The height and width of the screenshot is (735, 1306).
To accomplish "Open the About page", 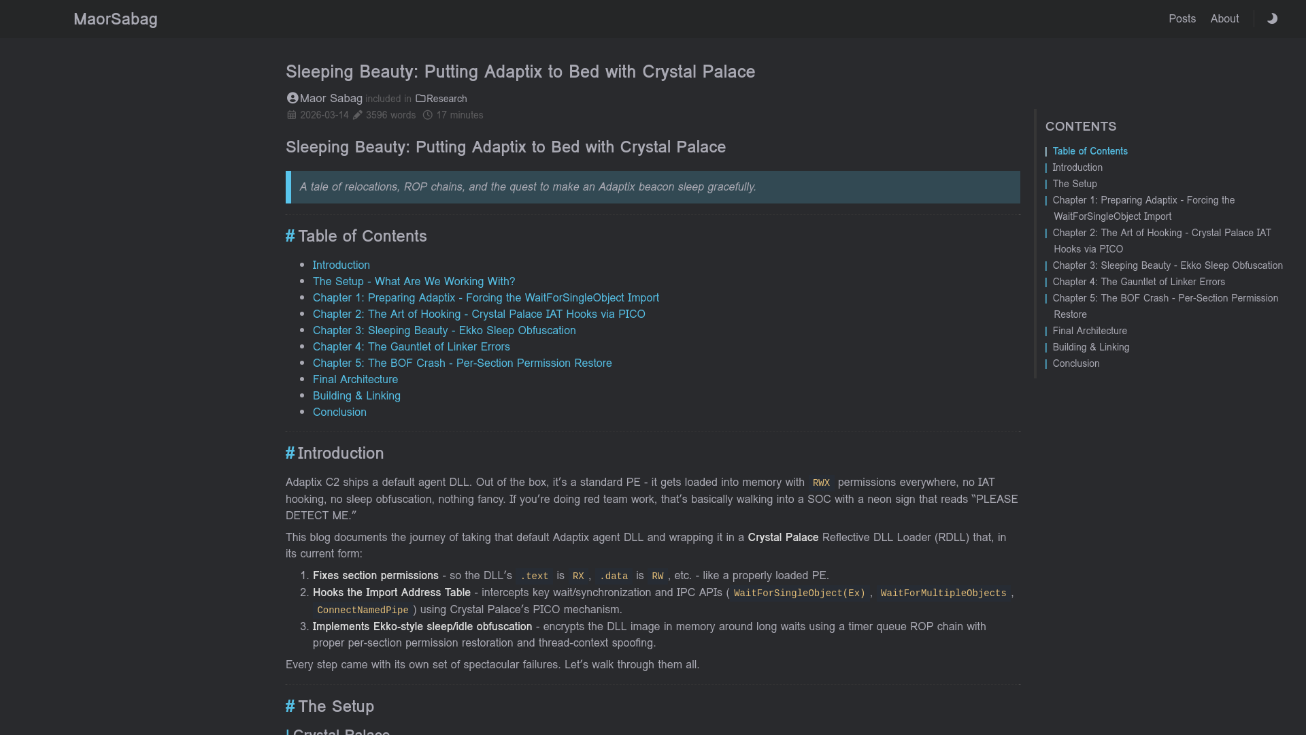I will coord(1224,18).
